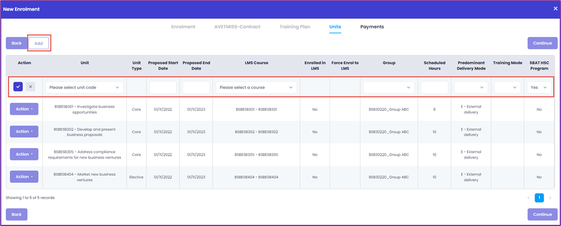The image size is (561, 226).
Task: Focus the Scheduled Hours input field
Action: coord(434,87)
